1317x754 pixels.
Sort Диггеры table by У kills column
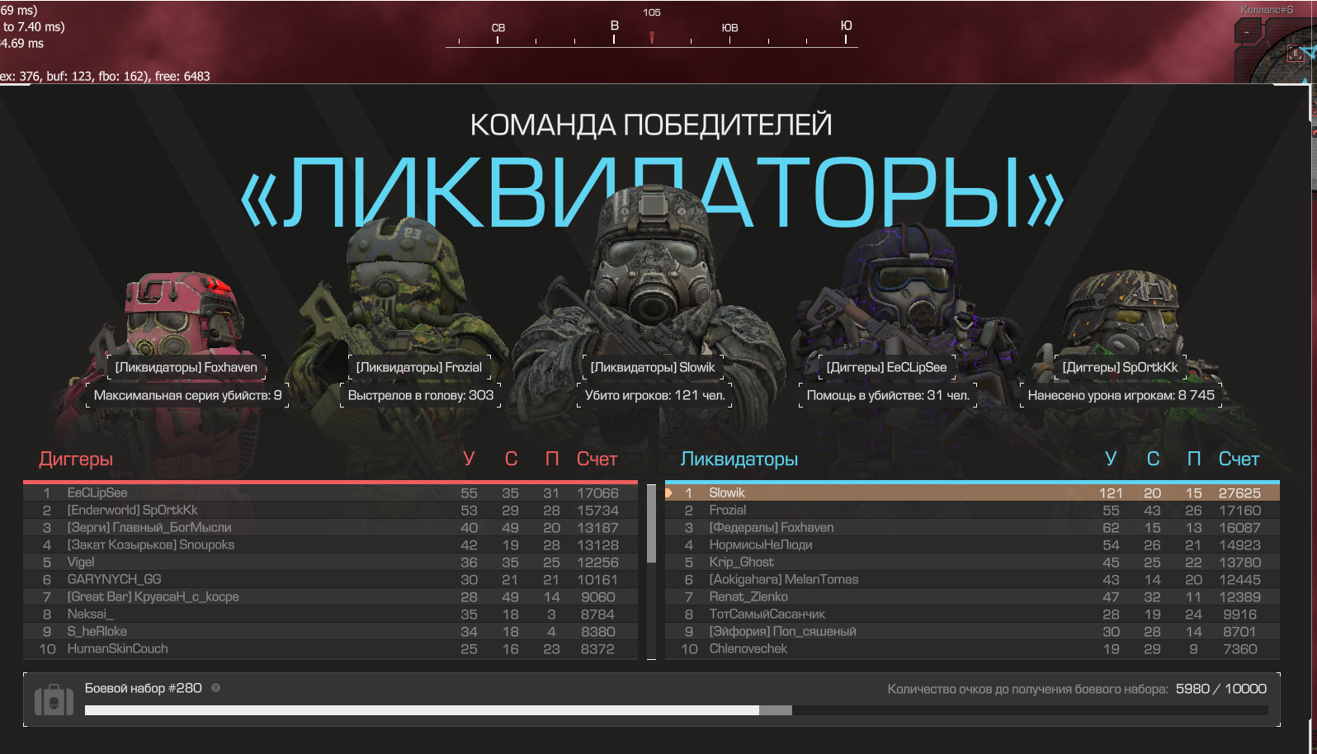pos(469,459)
